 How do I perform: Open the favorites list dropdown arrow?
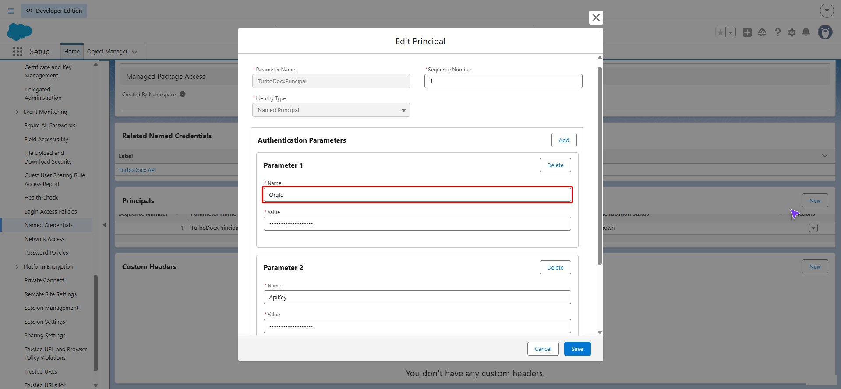coord(731,32)
